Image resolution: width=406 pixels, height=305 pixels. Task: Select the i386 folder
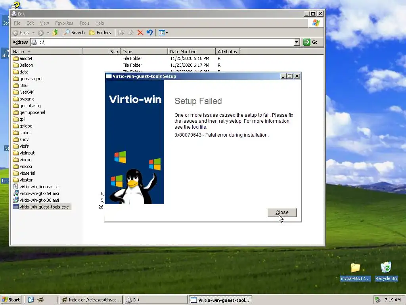(20, 85)
